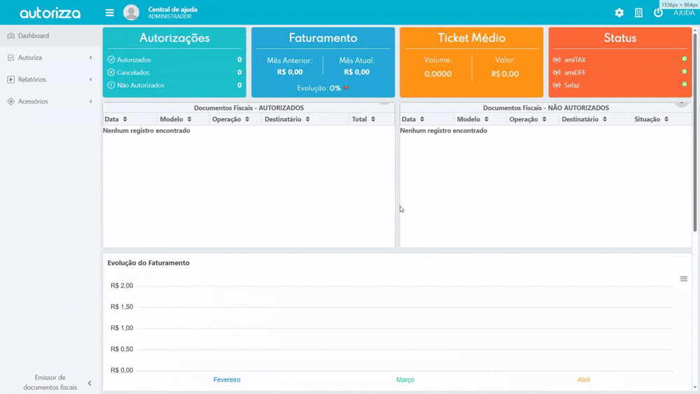Viewport: 700px width, 394px height.
Task: Click the Sefaz signal icon
Action: point(557,85)
